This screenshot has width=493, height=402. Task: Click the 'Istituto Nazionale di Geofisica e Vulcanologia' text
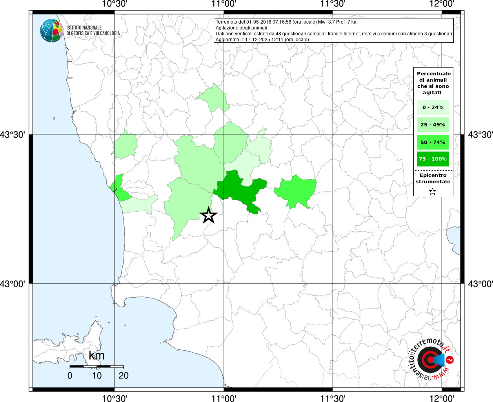pyautogui.click(x=93, y=31)
